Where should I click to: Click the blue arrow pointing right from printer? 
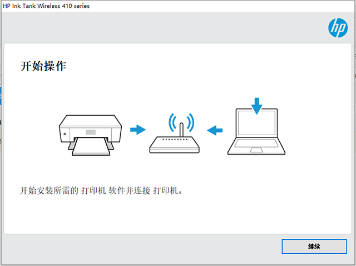click(138, 130)
